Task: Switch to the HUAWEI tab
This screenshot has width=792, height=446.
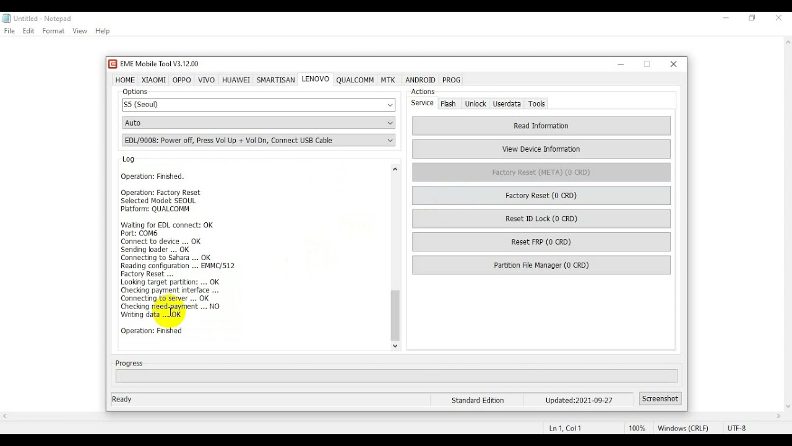Action: coord(236,80)
